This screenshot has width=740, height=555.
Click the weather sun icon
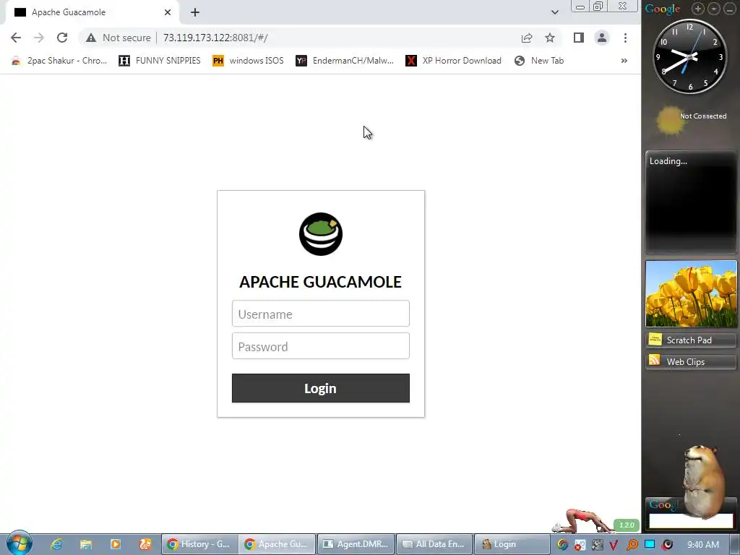pyautogui.click(x=668, y=120)
